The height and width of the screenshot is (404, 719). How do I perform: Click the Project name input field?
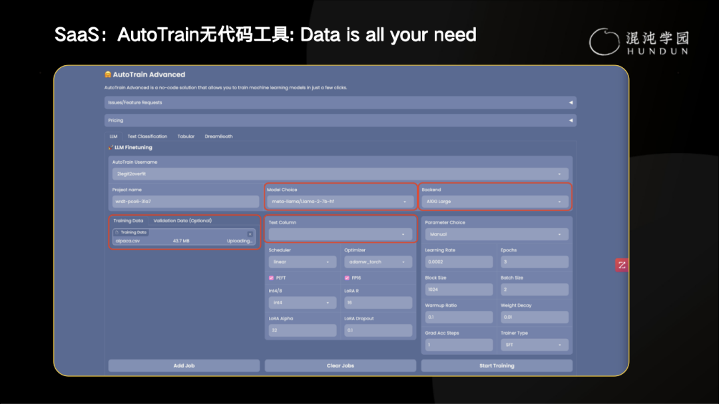pyautogui.click(x=185, y=201)
